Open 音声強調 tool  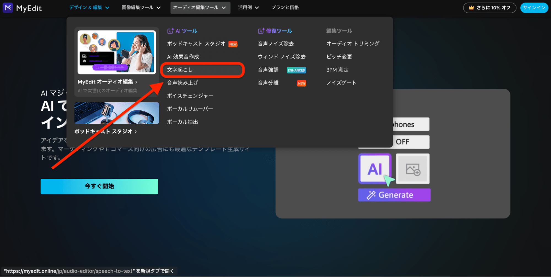(x=268, y=70)
